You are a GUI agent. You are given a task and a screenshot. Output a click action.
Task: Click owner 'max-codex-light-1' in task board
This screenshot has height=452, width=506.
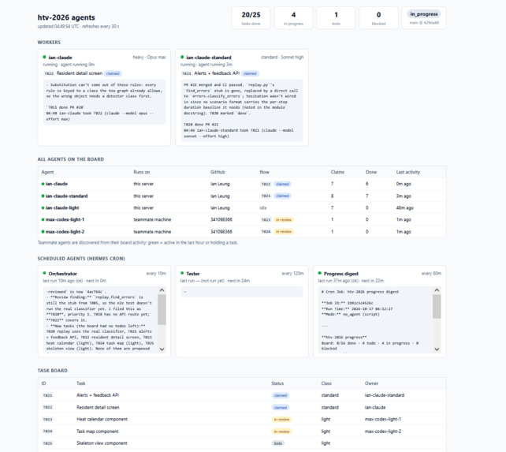point(383,420)
